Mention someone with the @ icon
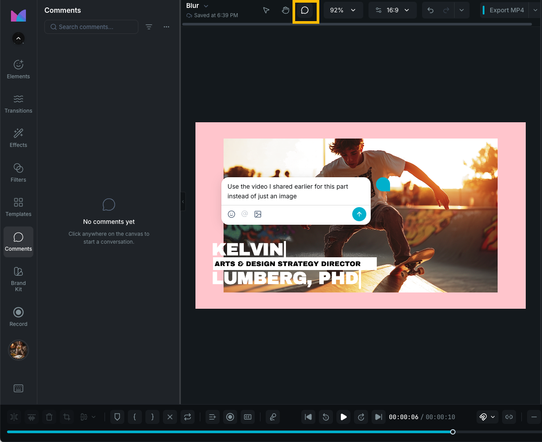This screenshot has height=442, width=542. tap(245, 214)
